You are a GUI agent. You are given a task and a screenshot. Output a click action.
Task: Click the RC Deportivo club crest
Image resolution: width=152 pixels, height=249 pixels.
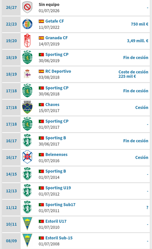click(x=27, y=74)
